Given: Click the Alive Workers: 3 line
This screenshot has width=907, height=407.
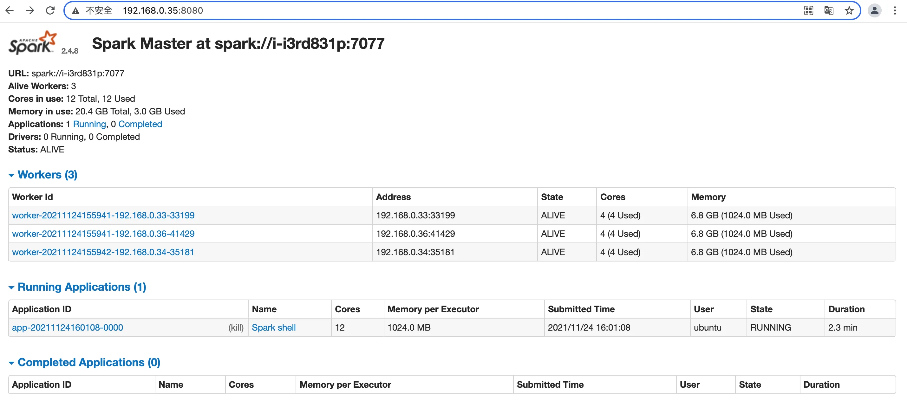Looking at the screenshot, I should (x=42, y=86).
